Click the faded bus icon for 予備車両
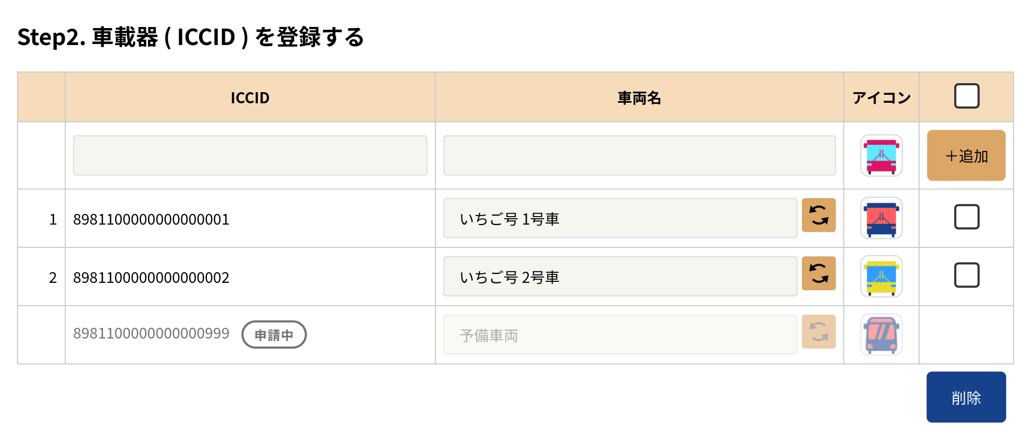1031x446 pixels. pyautogui.click(x=881, y=335)
